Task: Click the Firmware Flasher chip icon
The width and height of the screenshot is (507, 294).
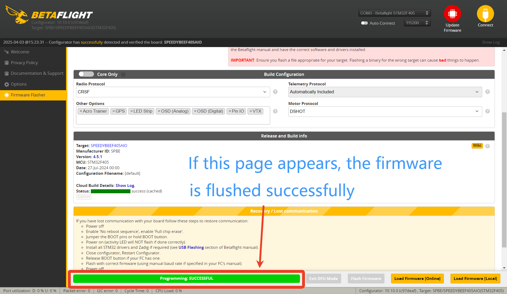Action: (x=7, y=95)
